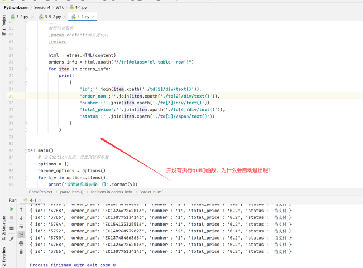The height and width of the screenshot is (268, 363).
Task: Click 'options = {}' on line 85
Action: [54, 164]
